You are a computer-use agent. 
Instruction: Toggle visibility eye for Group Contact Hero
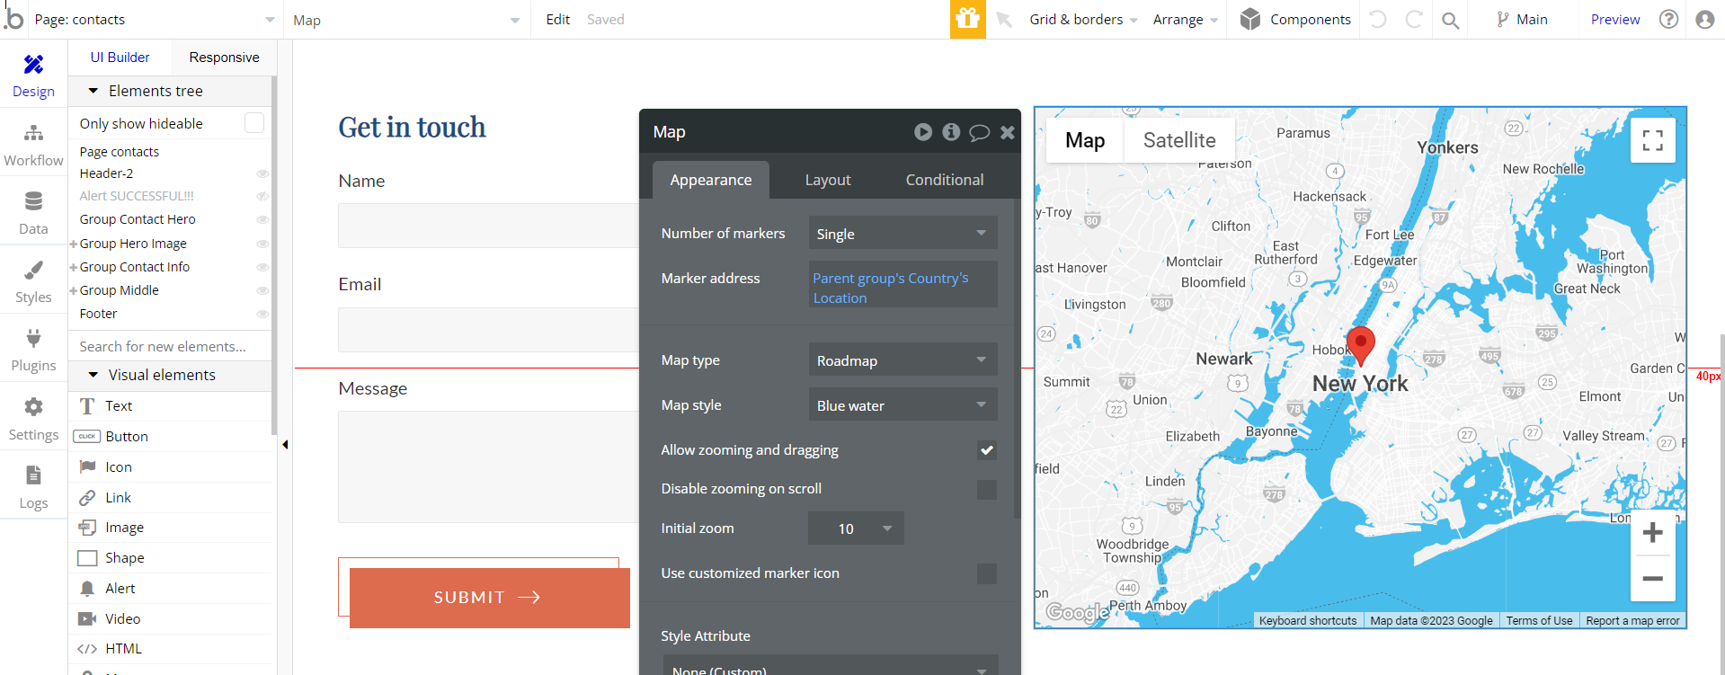pyautogui.click(x=262, y=219)
